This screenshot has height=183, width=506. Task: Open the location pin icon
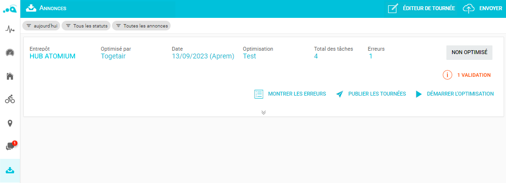(x=10, y=123)
